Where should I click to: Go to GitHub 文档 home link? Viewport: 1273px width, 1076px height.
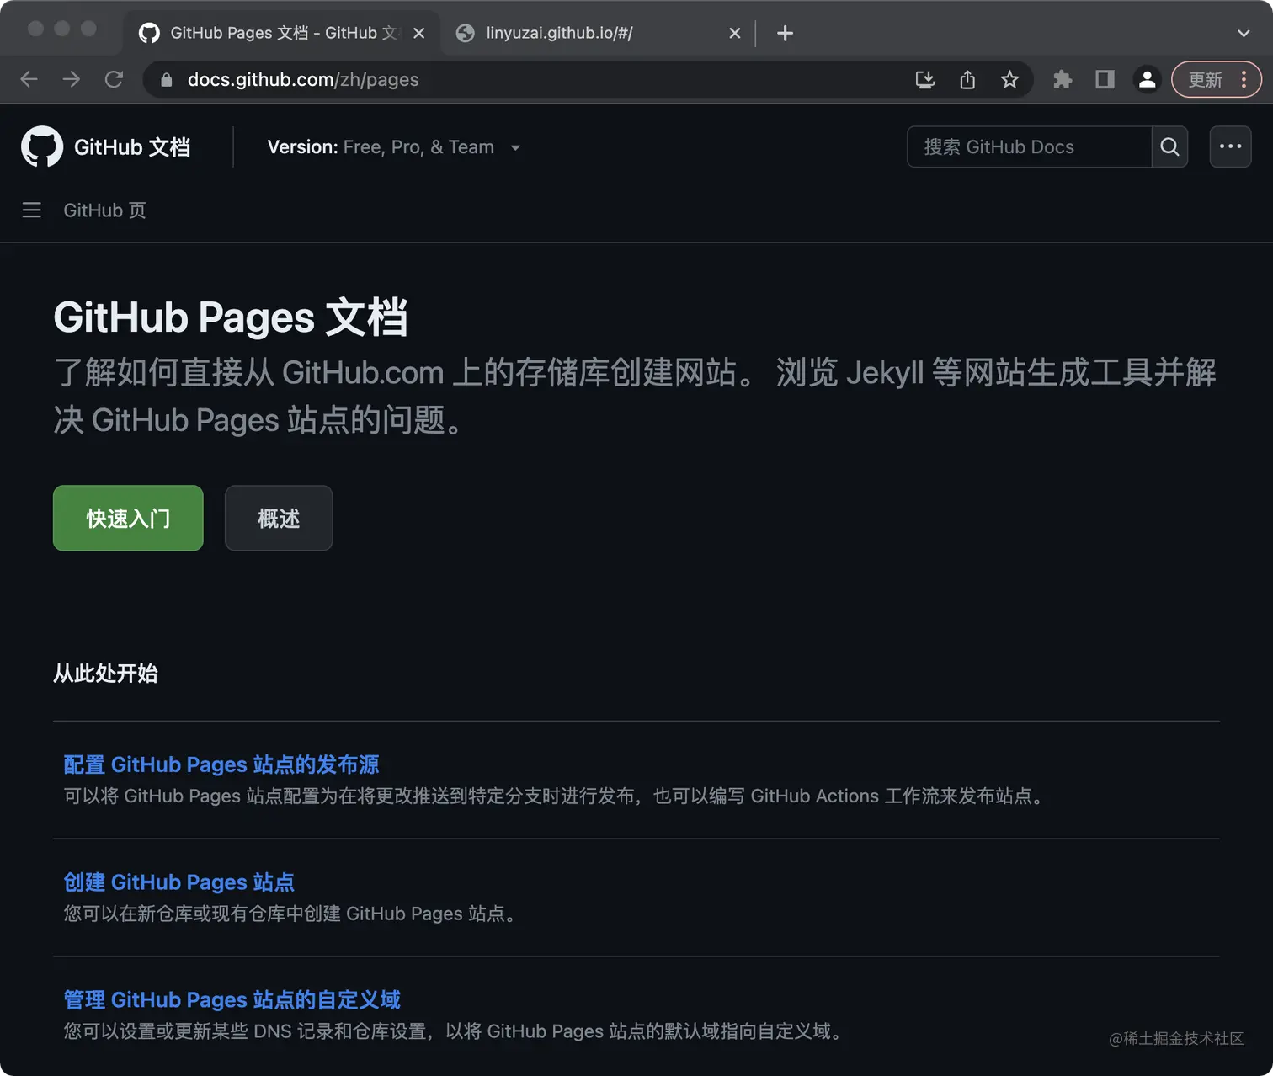tap(132, 147)
